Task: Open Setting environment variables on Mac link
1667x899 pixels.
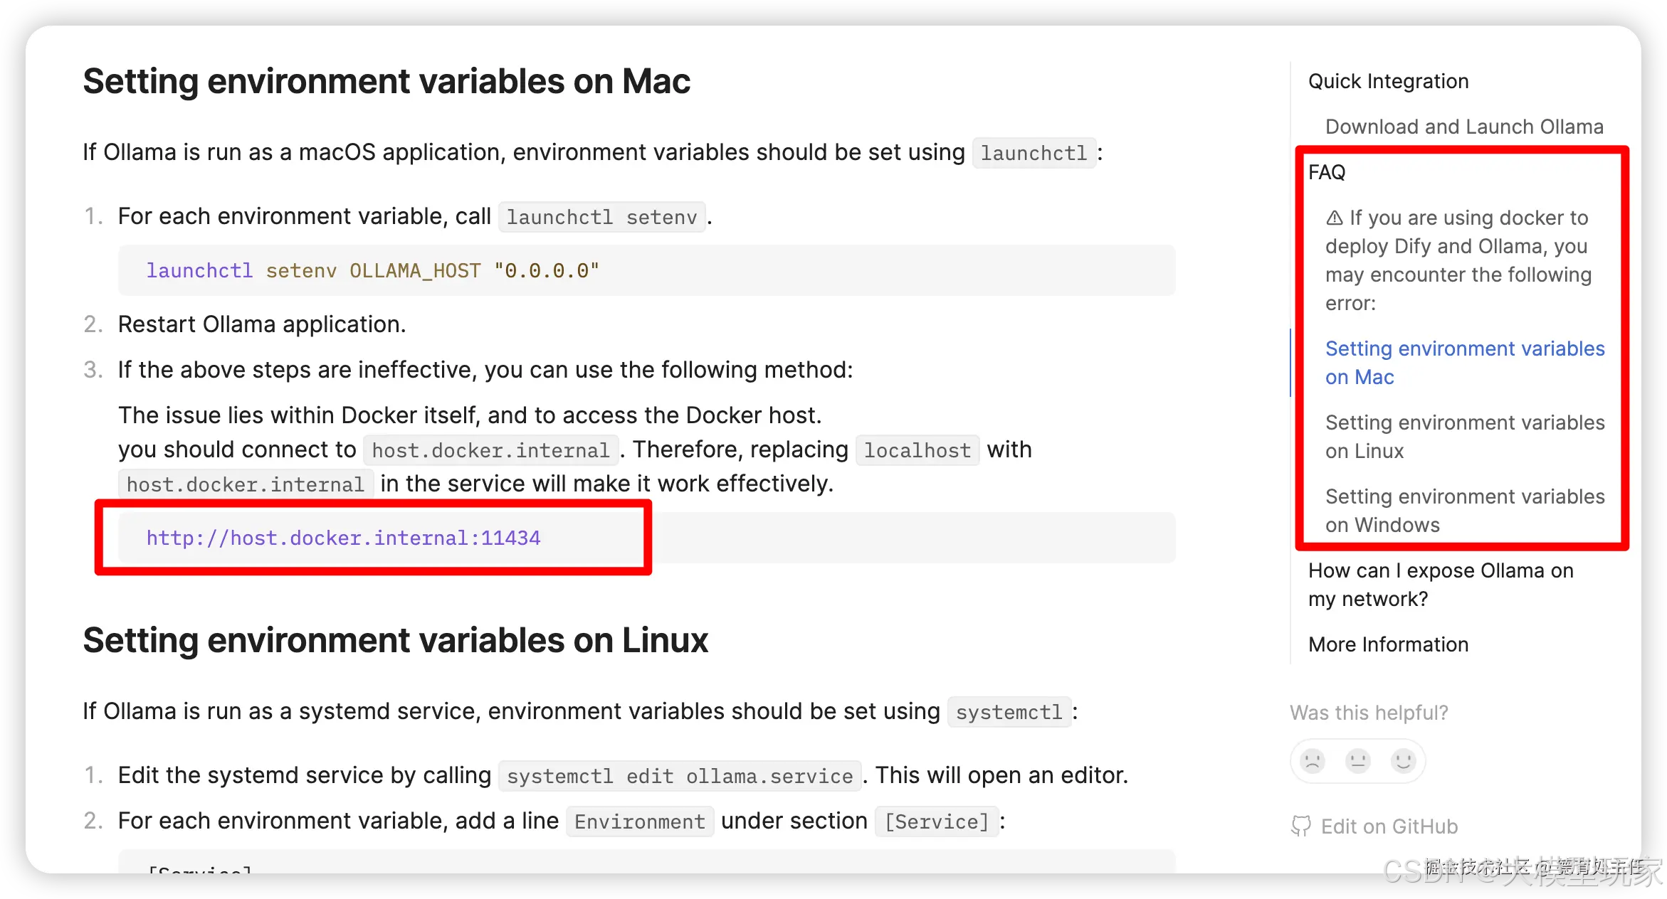Action: [1465, 363]
